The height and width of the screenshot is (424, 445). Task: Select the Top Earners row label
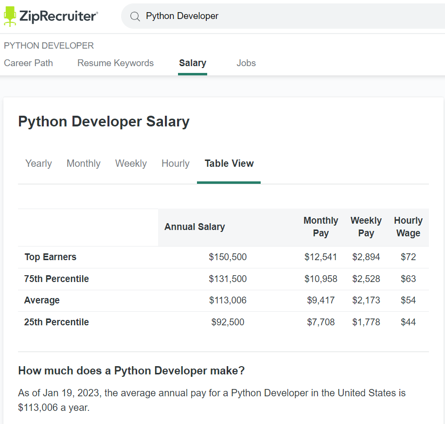51,257
